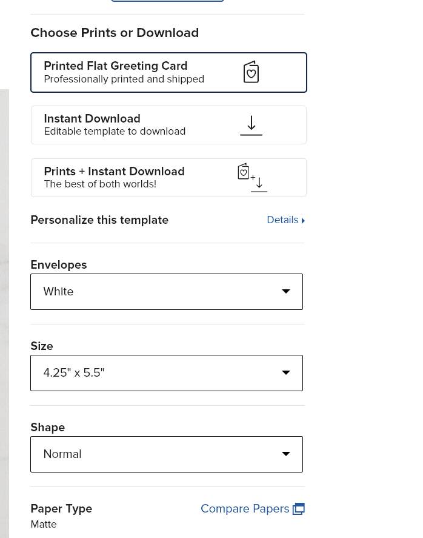The height and width of the screenshot is (538, 423).
Task: Open the Envelopes dropdown showing White
Action: [167, 292]
